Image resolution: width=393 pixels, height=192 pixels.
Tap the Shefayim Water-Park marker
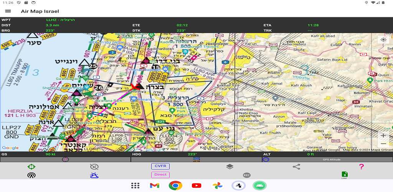[x=86, y=87]
